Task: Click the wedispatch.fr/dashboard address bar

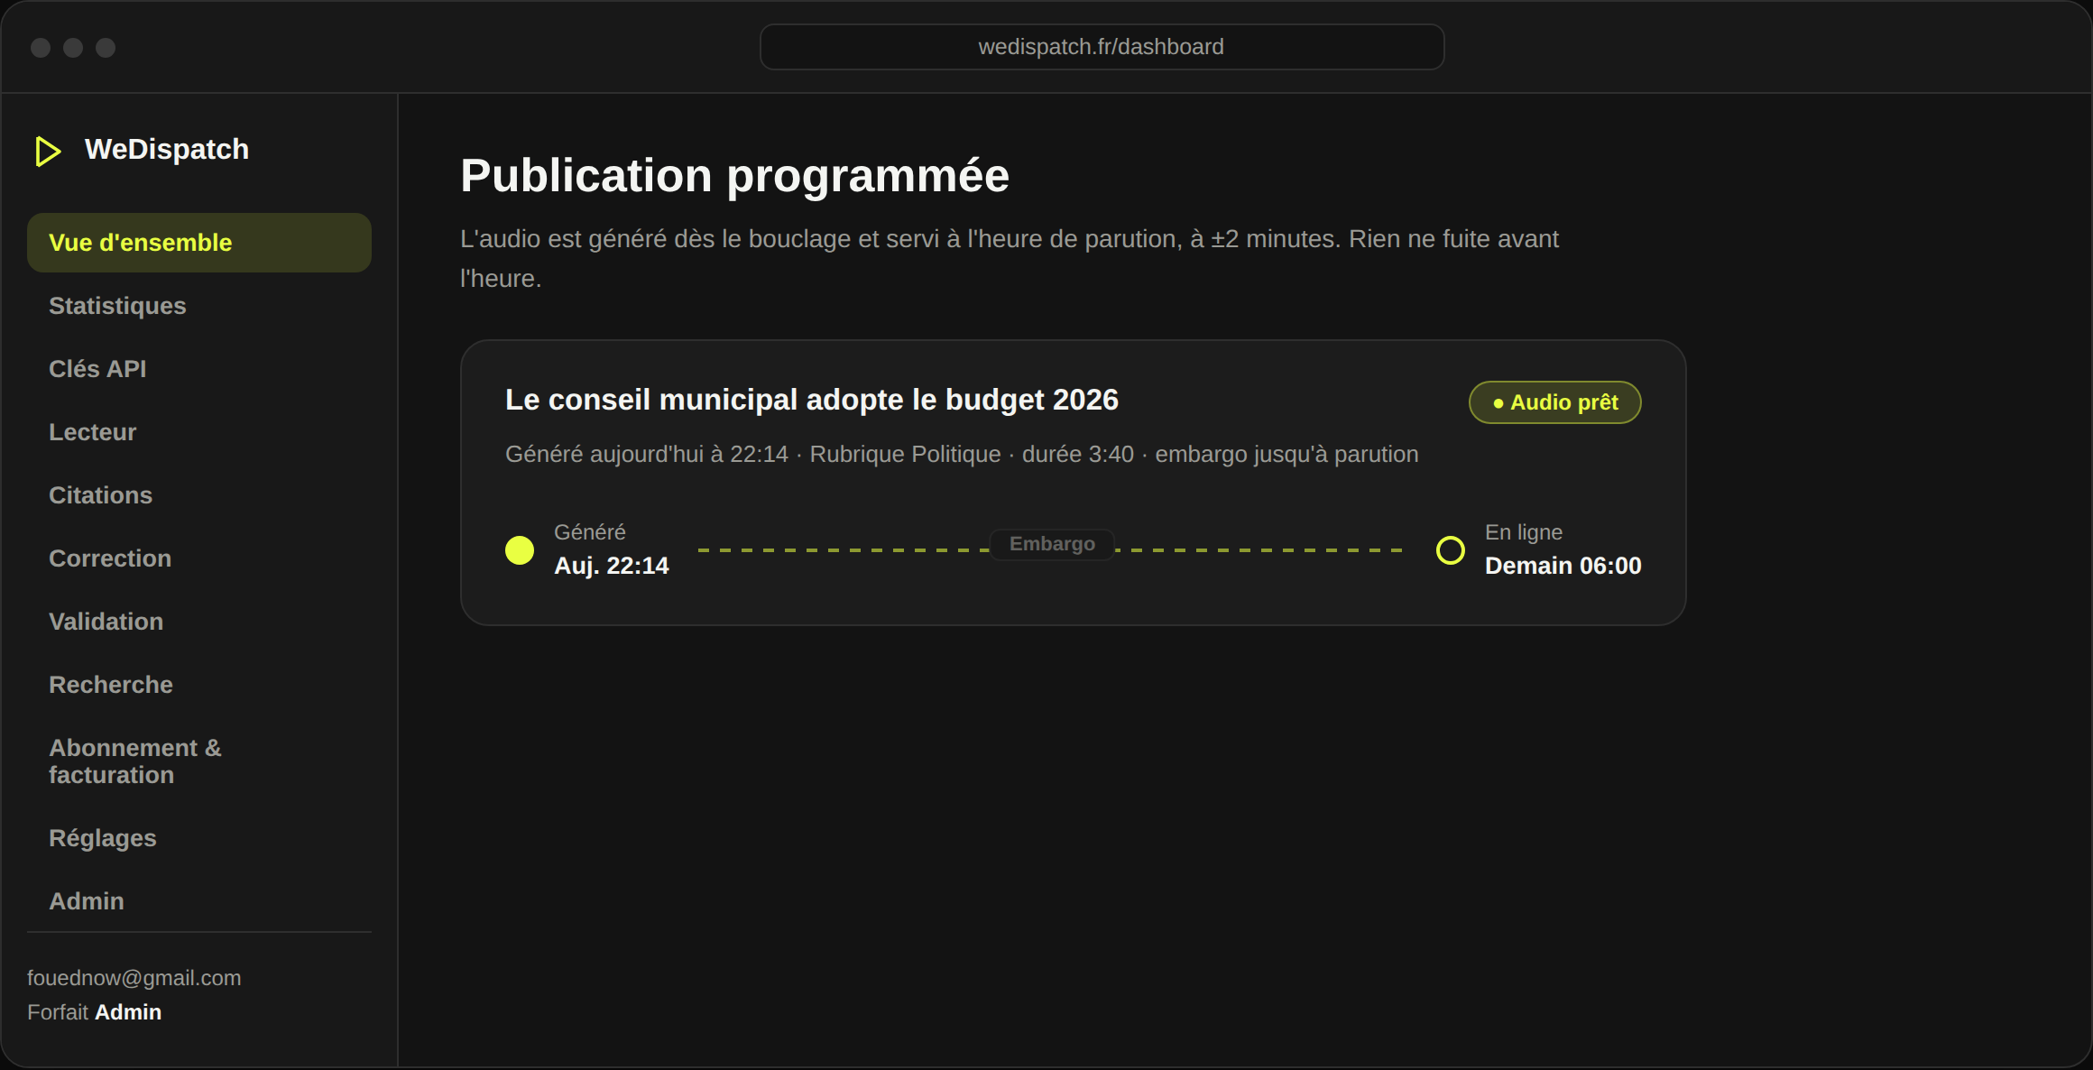Action: (1102, 47)
